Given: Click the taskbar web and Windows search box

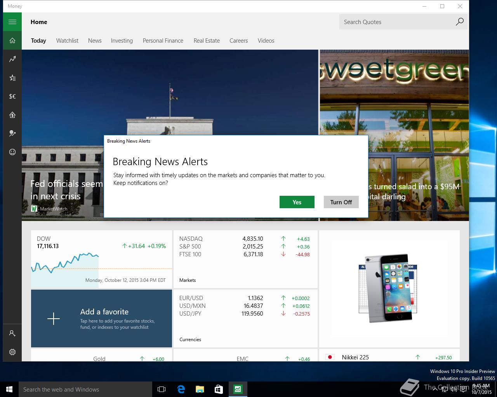Looking at the screenshot, I should click(x=85, y=389).
